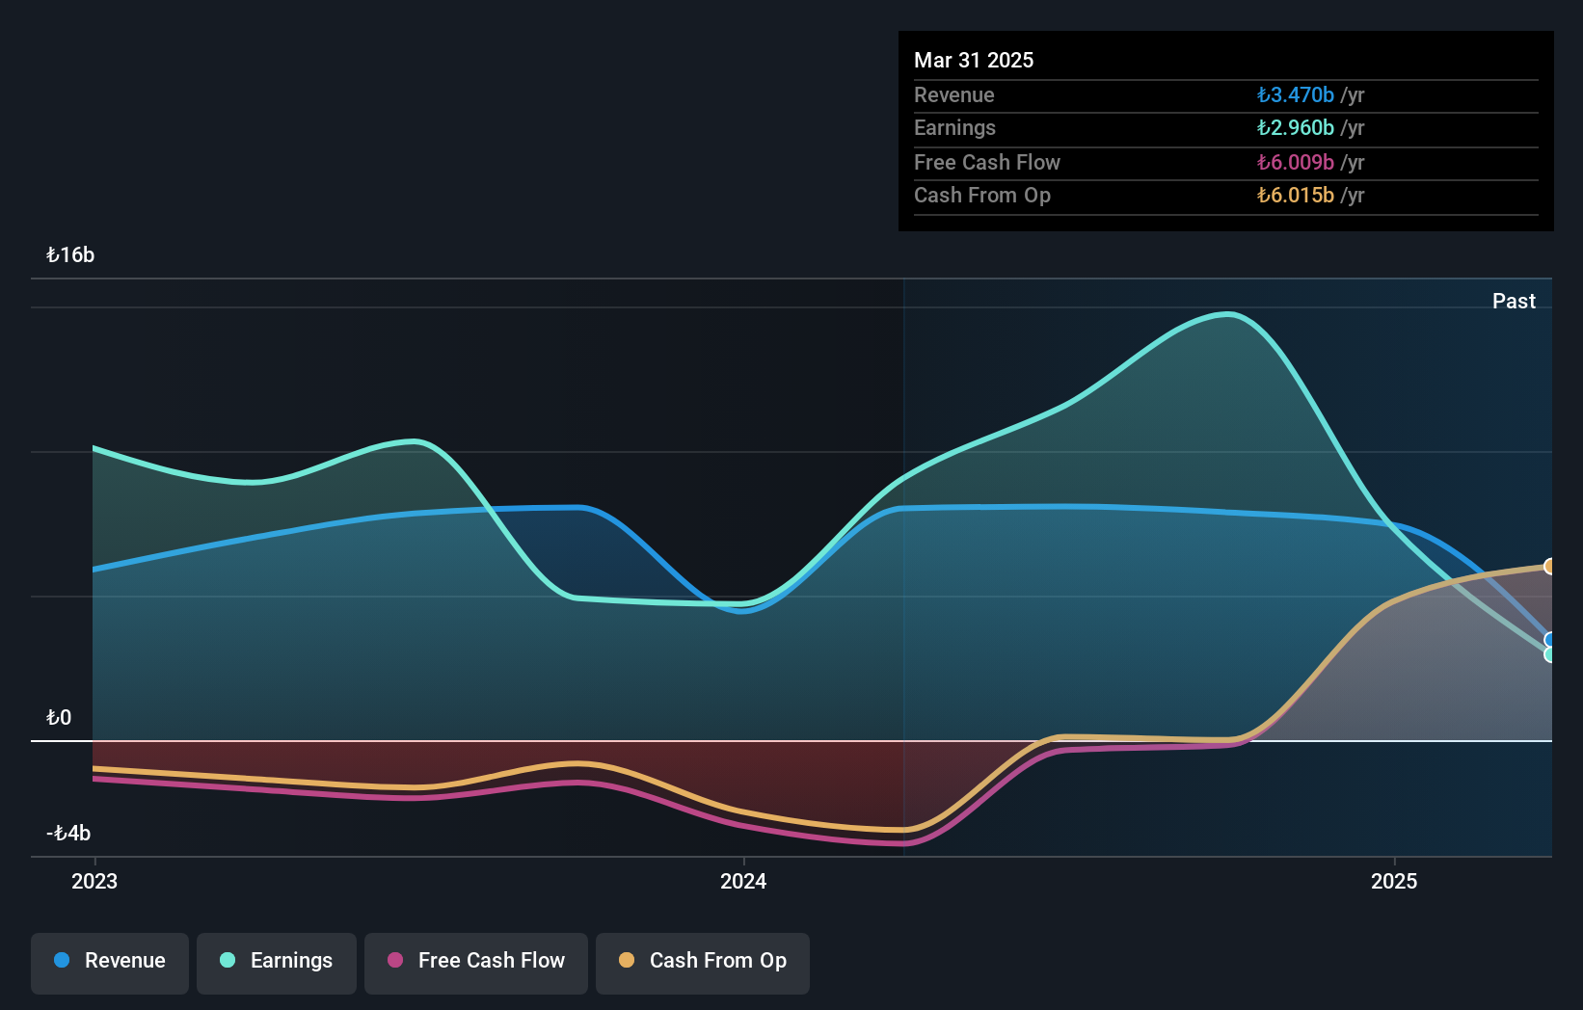This screenshot has width=1583, height=1010.
Task: Click the Earnings row label in tooltip
Action: tap(954, 128)
